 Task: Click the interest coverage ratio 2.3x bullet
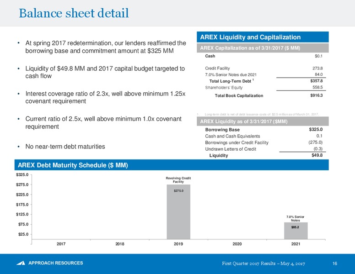105,97
